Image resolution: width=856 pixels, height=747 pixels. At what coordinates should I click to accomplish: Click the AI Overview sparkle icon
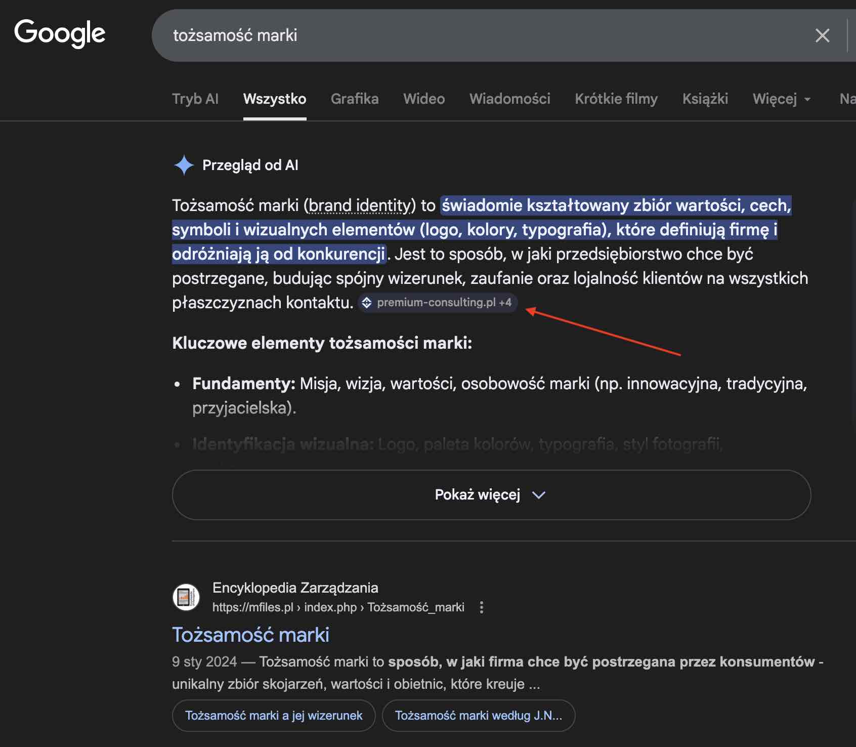click(x=183, y=165)
